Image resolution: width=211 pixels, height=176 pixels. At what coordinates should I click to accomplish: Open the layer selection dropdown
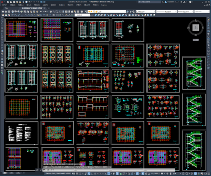click(107, 12)
